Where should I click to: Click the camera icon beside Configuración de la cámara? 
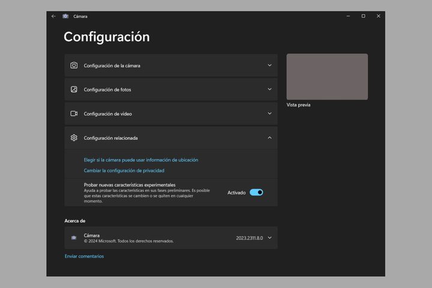[x=74, y=65]
